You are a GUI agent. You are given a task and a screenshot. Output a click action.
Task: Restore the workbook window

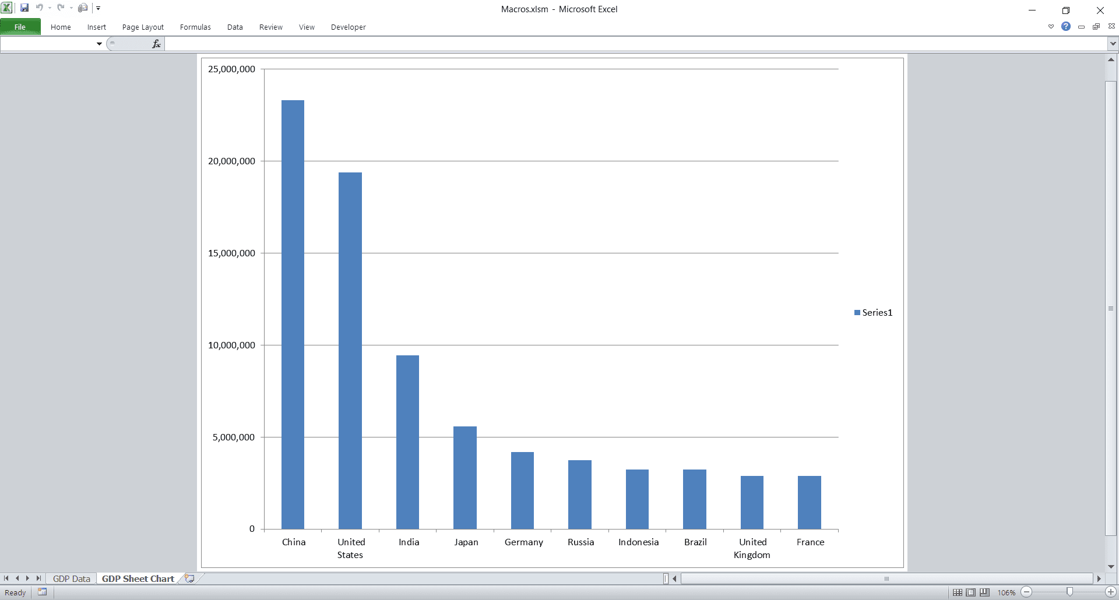(1096, 27)
